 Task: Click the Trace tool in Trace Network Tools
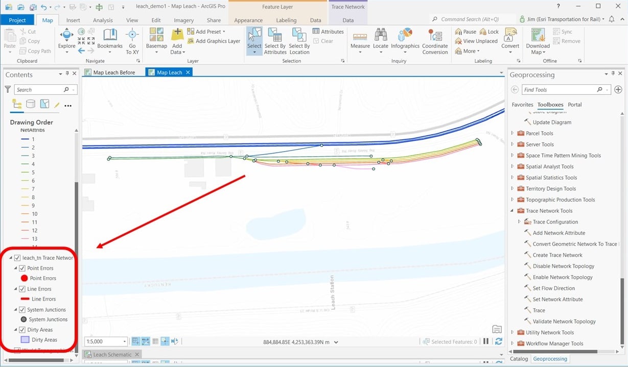(x=539, y=310)
